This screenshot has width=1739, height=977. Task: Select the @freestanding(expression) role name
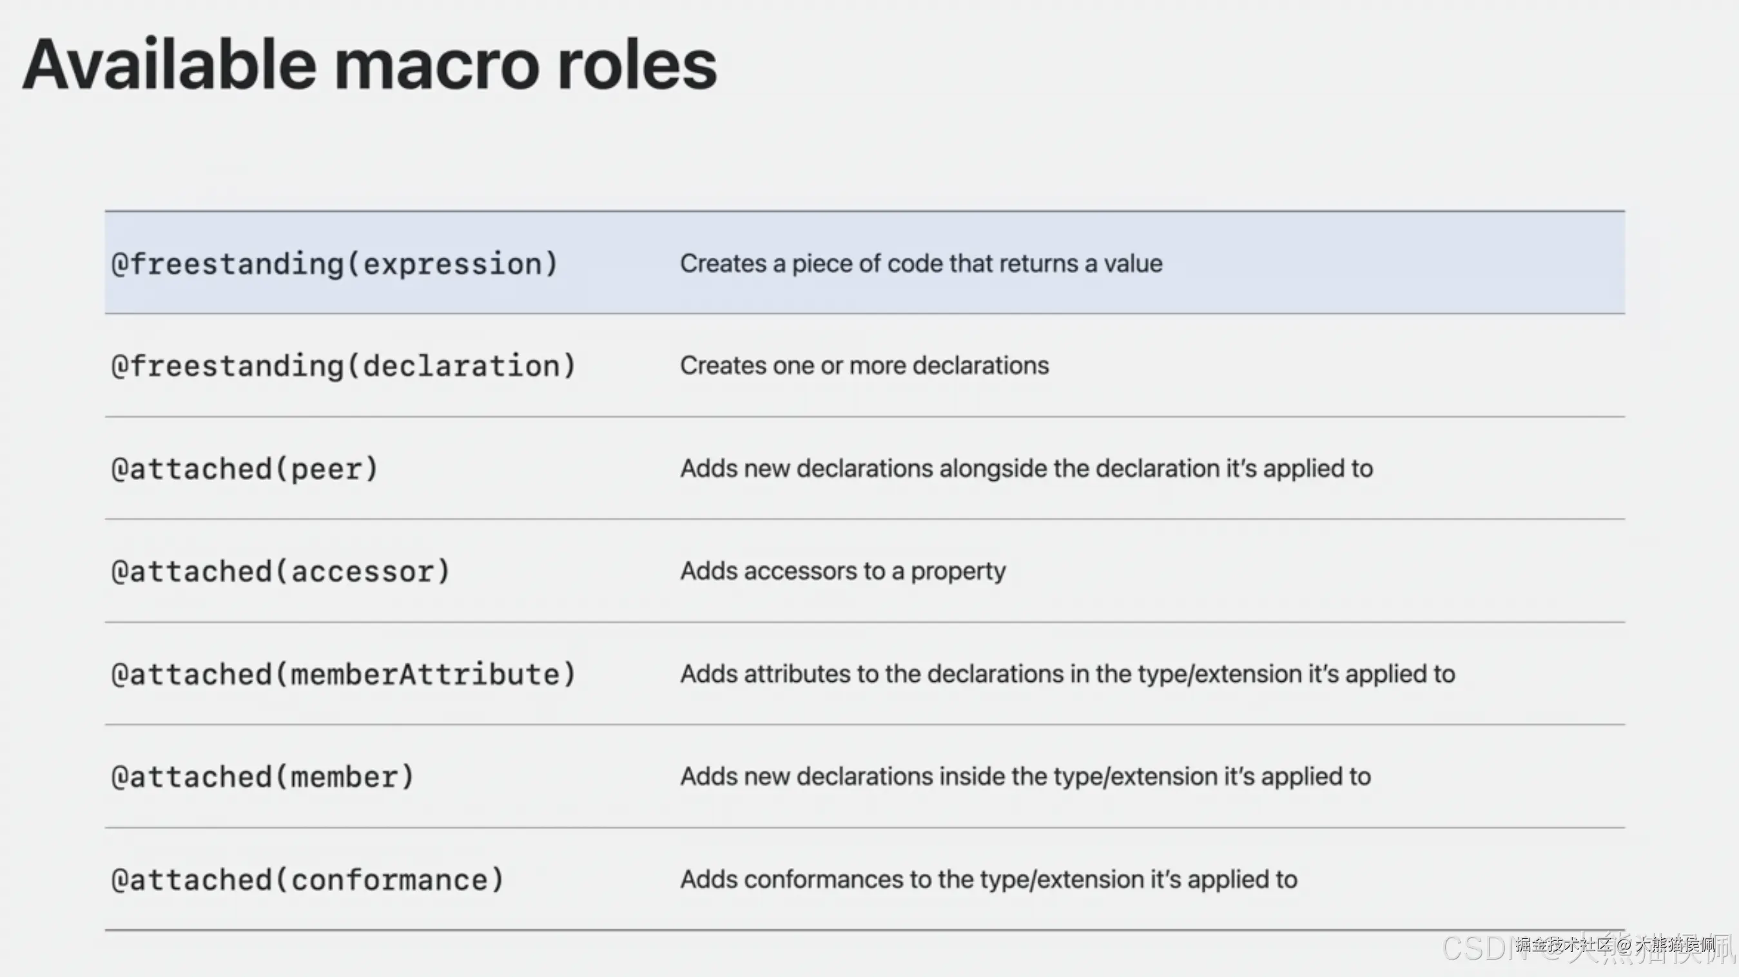tap(335, 264)
